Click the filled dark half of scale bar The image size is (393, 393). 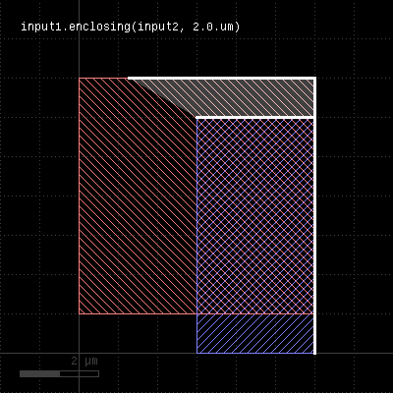[x=39, y=373]
